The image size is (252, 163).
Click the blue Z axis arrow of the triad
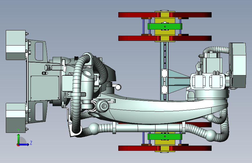coord(24,144)
